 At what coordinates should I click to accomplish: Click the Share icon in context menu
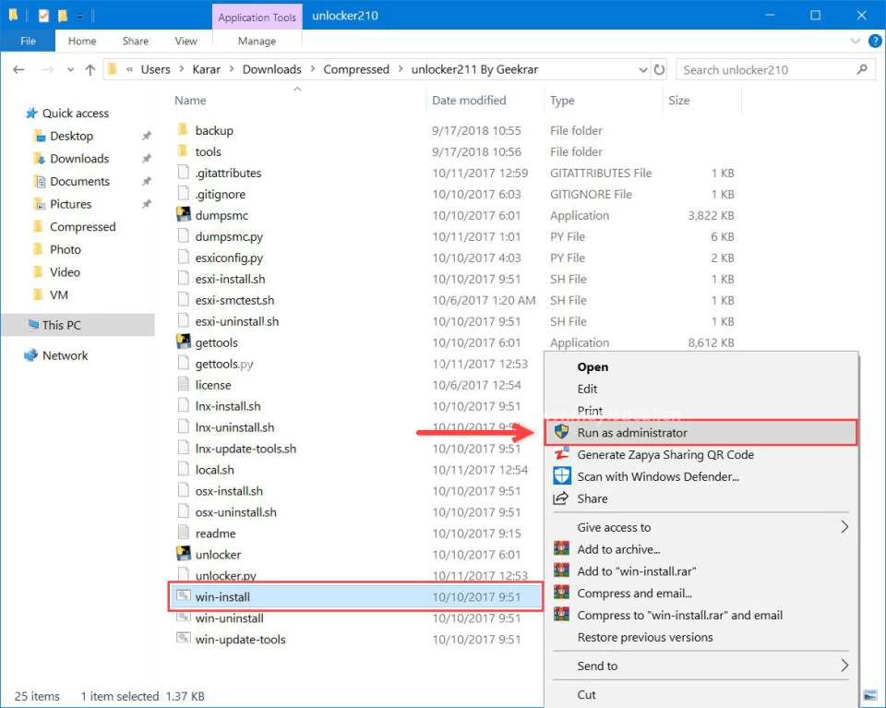pos(561,498)
